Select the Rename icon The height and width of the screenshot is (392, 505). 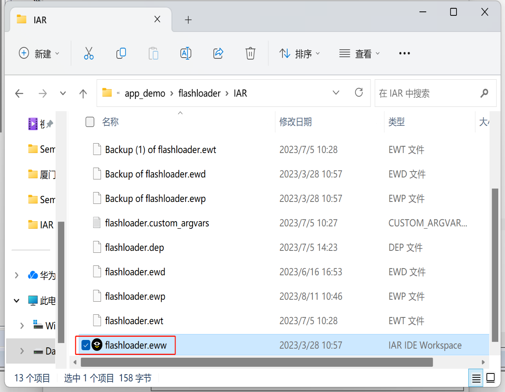tap(185, 53)
